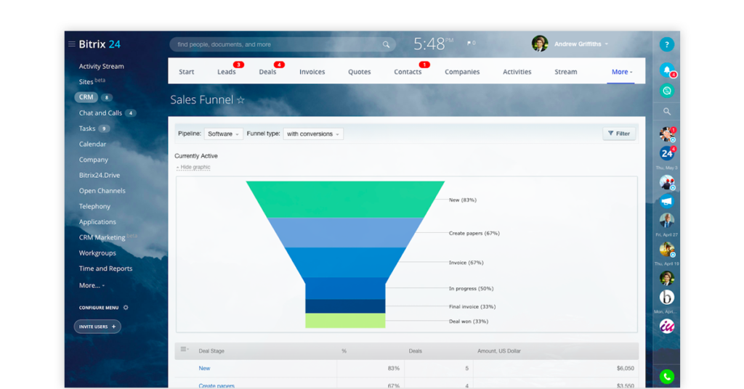Click the green phone call button
Screen dimensions: 744x389
click(667, 377)
